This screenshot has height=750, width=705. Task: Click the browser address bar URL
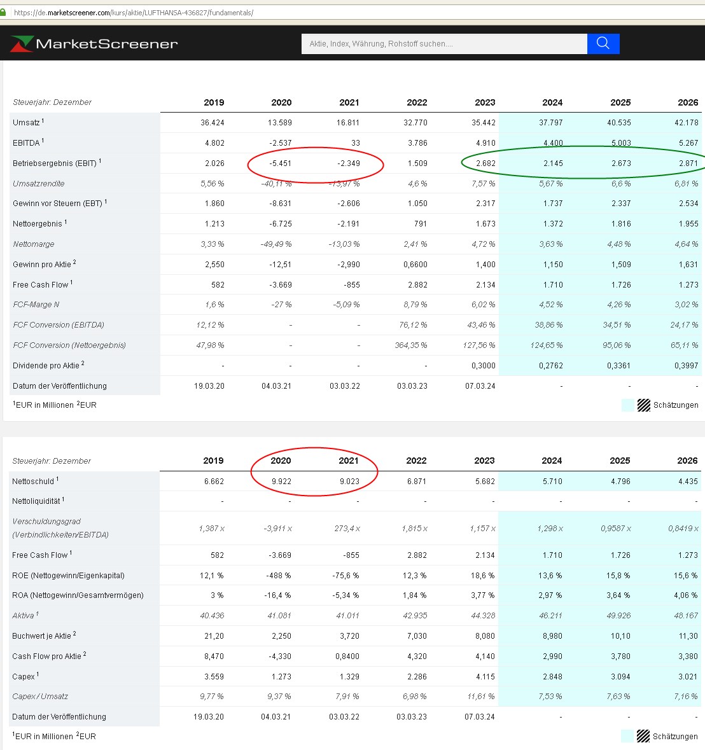127,11
